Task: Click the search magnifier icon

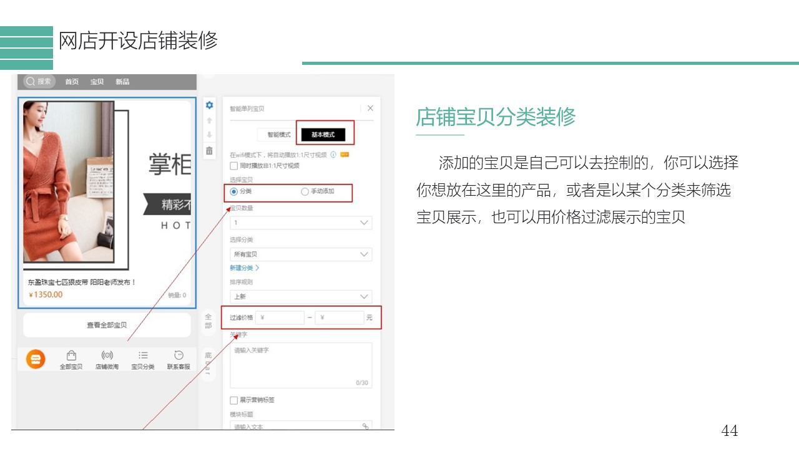Action: tap(30, 81)
